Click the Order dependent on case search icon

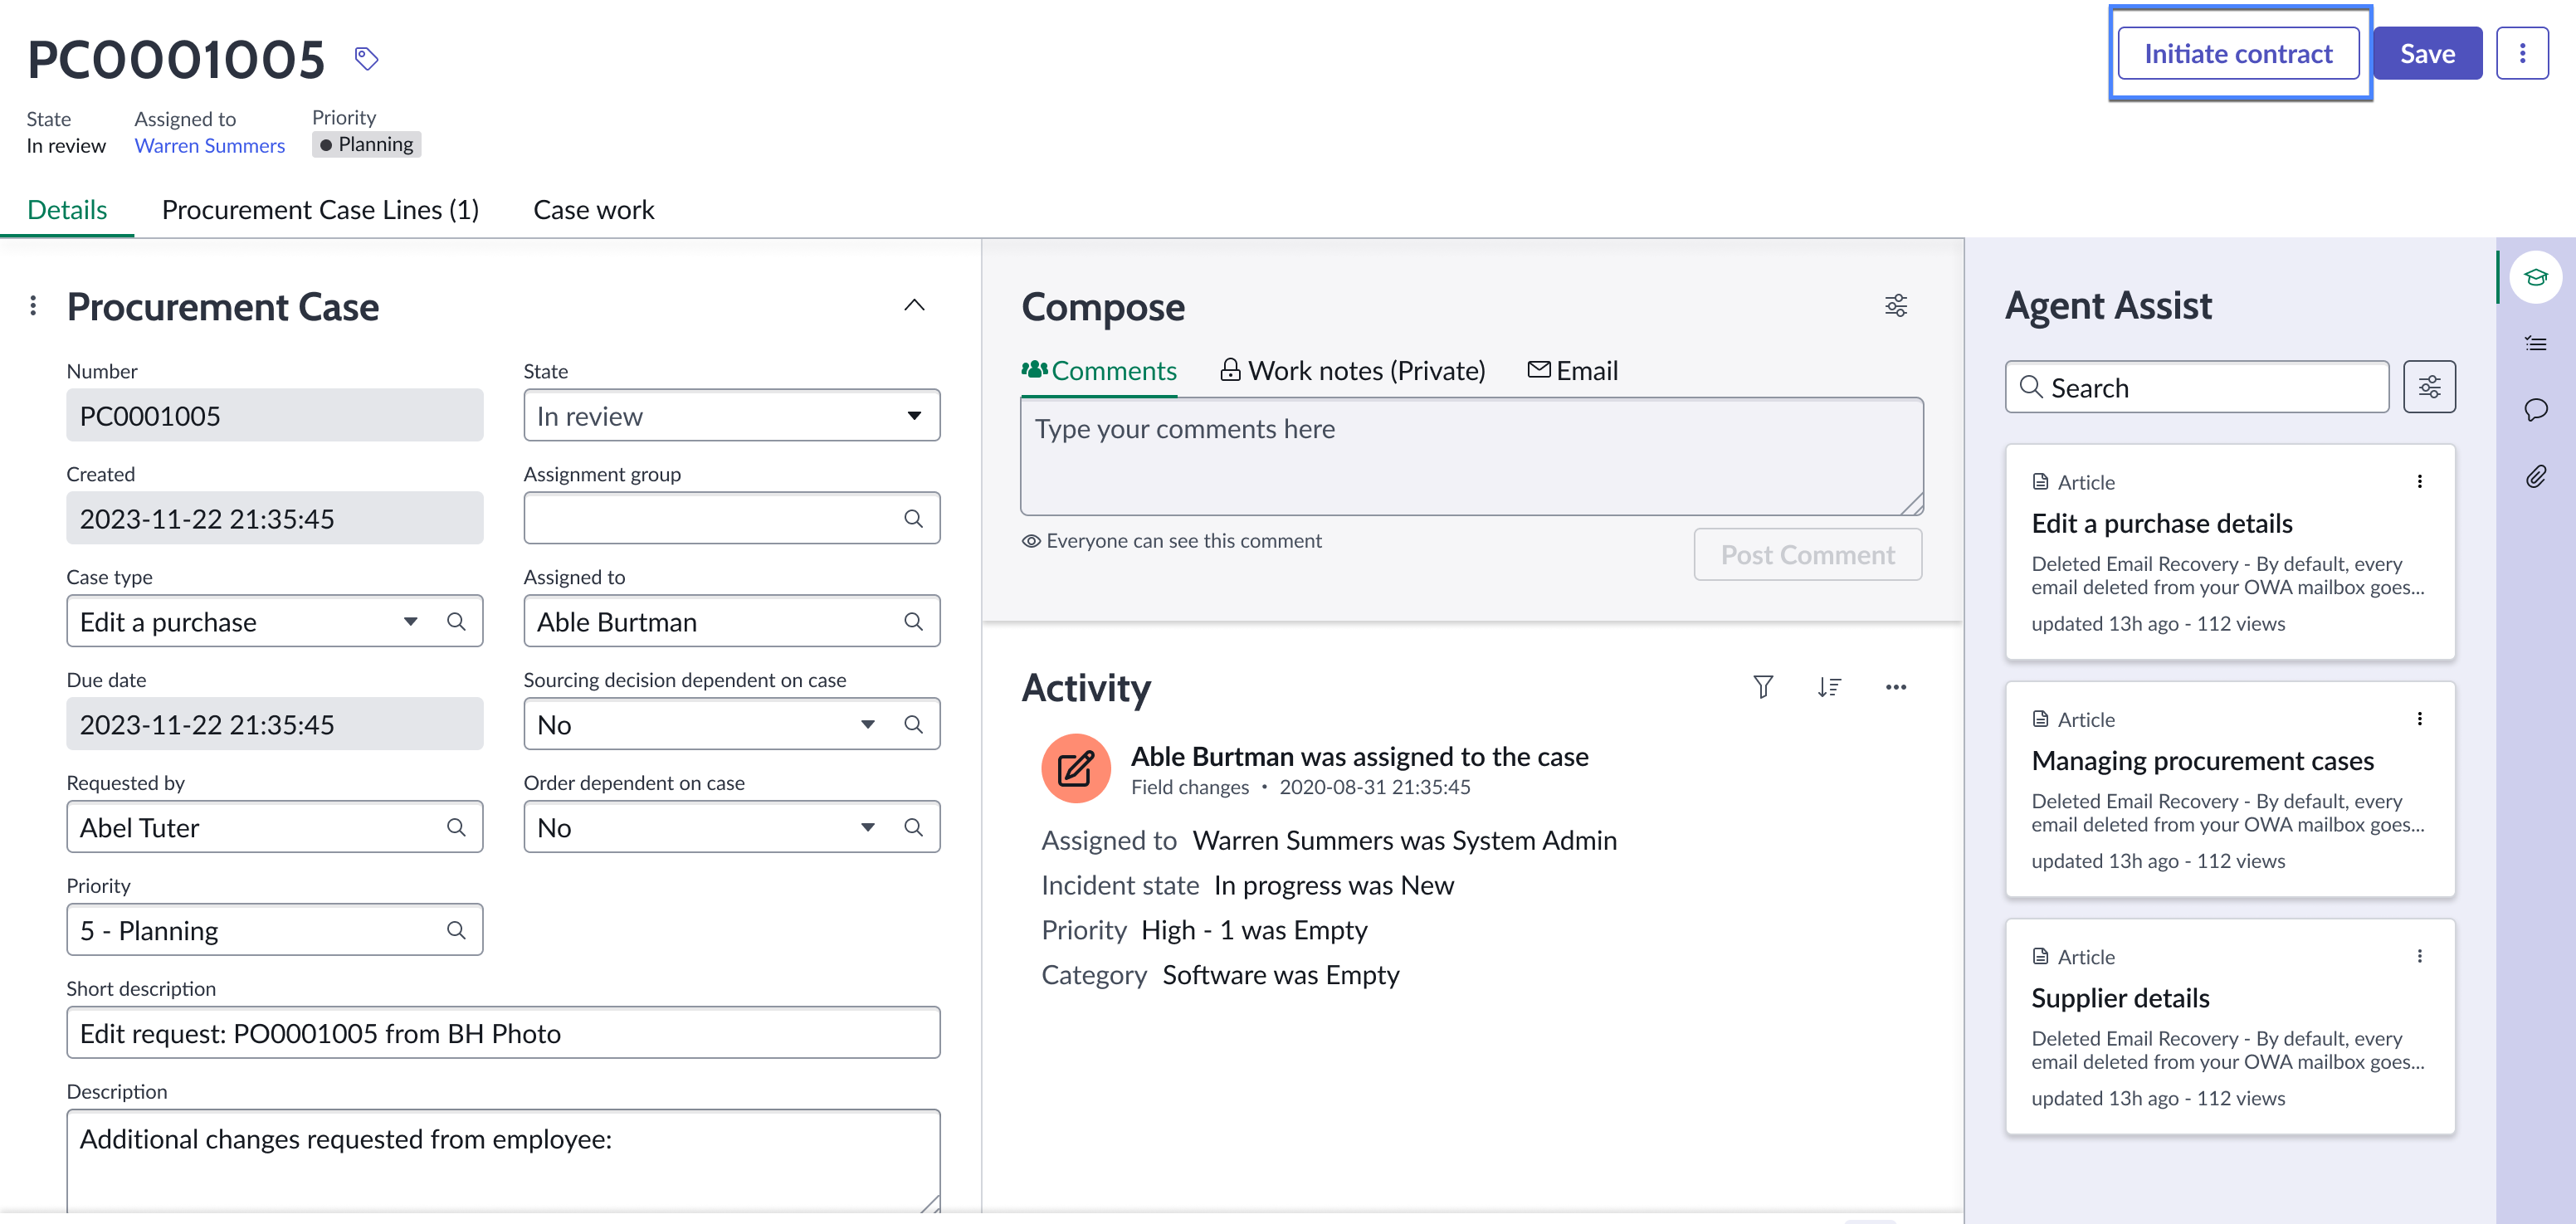point(913,827)
